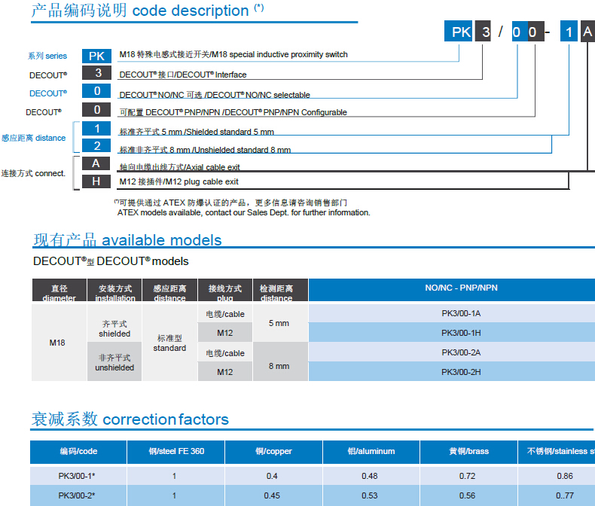This screenshot has height=506, width=595.
Task: Select the blue 2 box for unshielded 8 mm
Action: 96,146
